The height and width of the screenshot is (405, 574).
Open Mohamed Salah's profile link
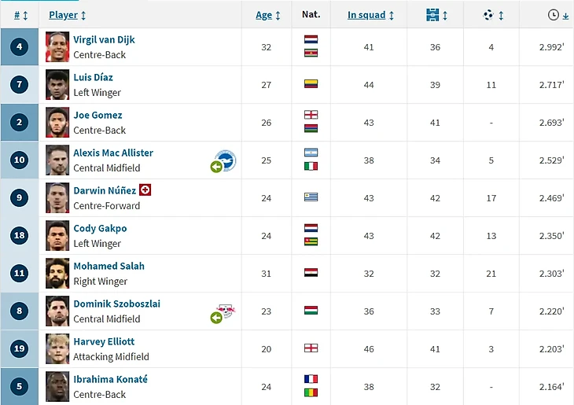109,266
